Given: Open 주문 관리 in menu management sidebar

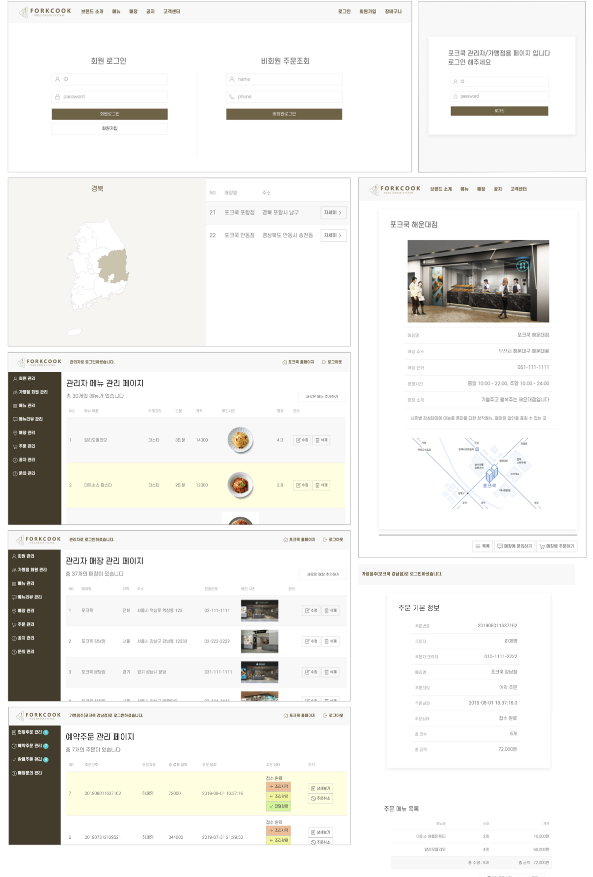Looking at the screenshot, I should click(24, 446).
